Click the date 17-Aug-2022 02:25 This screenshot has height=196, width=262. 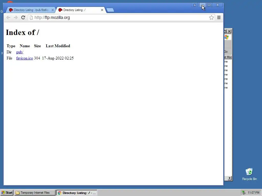pyautogui.click(x=58, y=58)
